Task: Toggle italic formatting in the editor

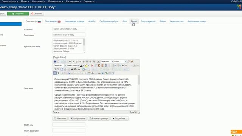Action: (73, 62)
